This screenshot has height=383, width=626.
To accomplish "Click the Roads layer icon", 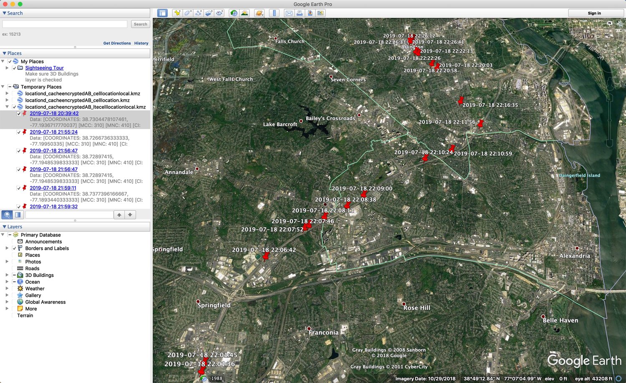I will click(x=20, y=269).
